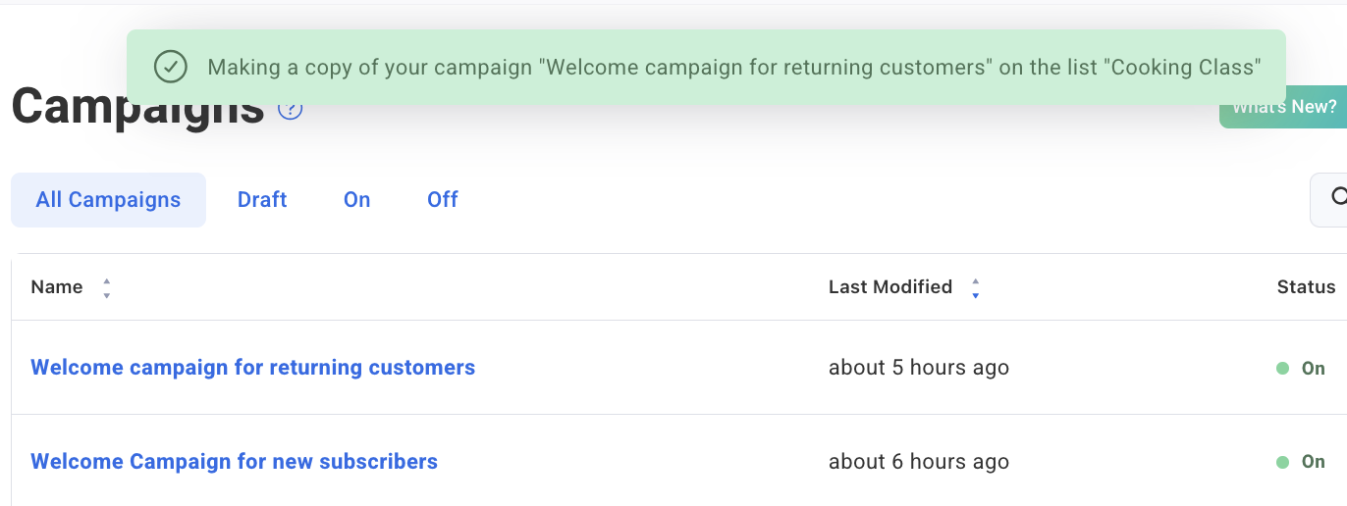
Task: Open the What's New? button
Action: pos(1283,107)
